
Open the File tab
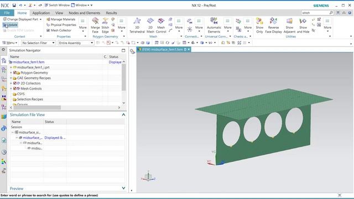point(7,13)
